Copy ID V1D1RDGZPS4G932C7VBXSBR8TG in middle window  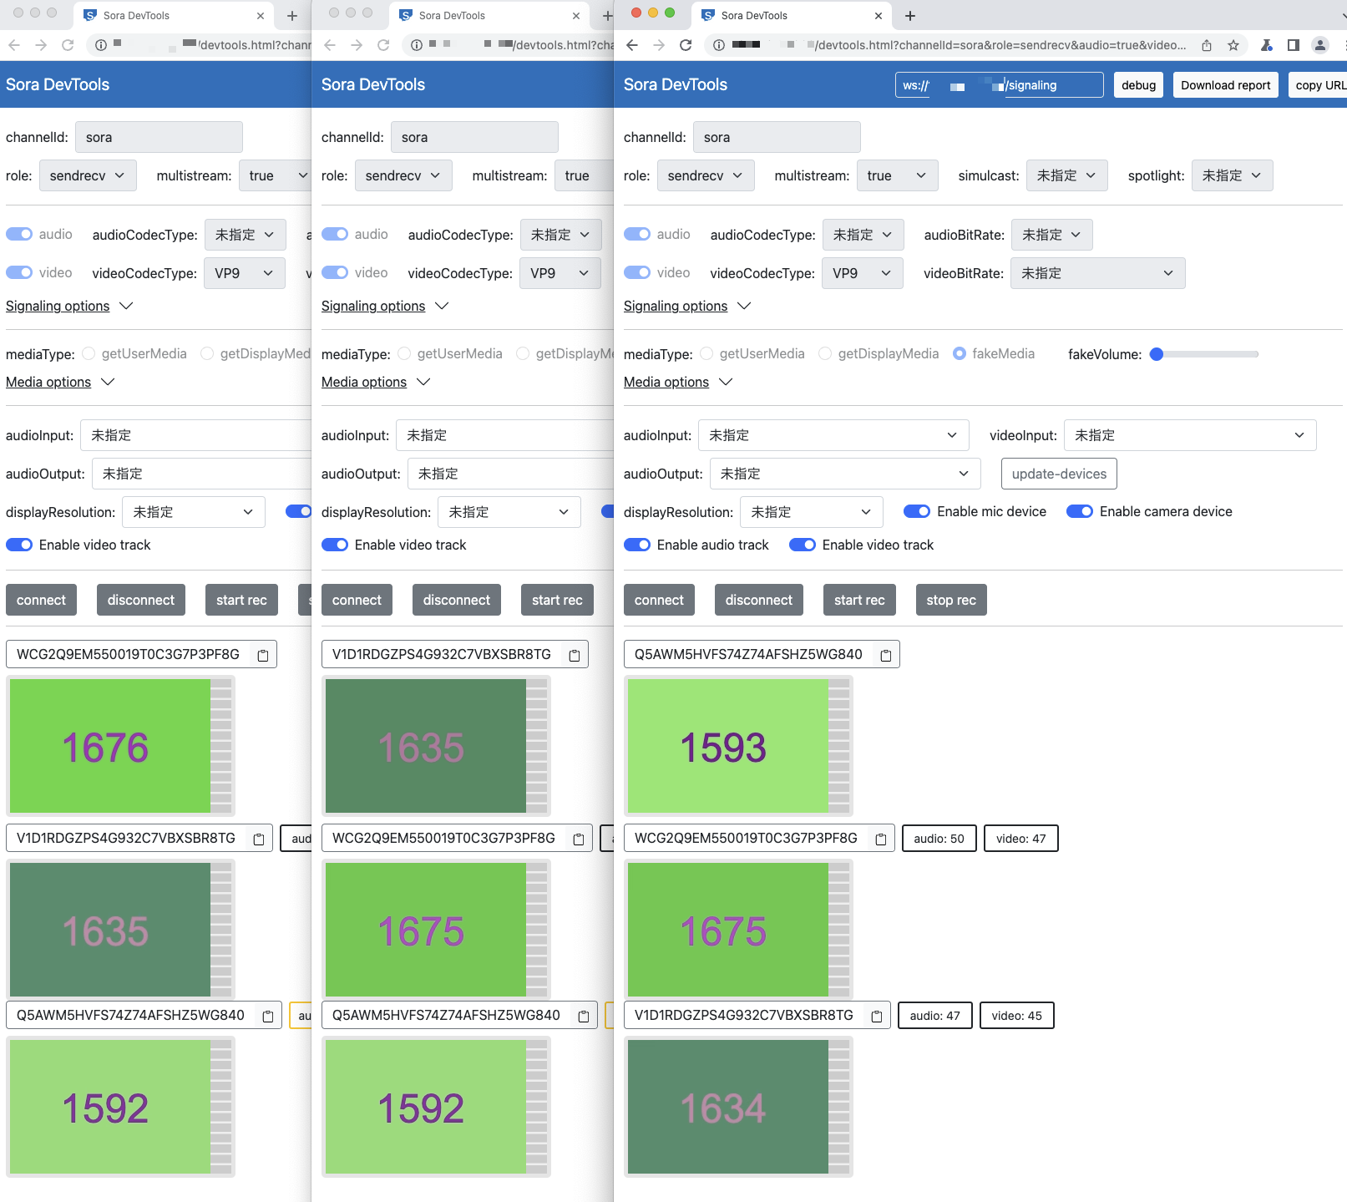pos(575,656)
